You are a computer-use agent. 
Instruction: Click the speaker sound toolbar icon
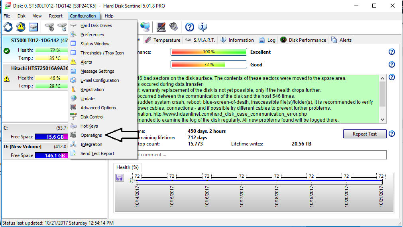click(174, 27)
